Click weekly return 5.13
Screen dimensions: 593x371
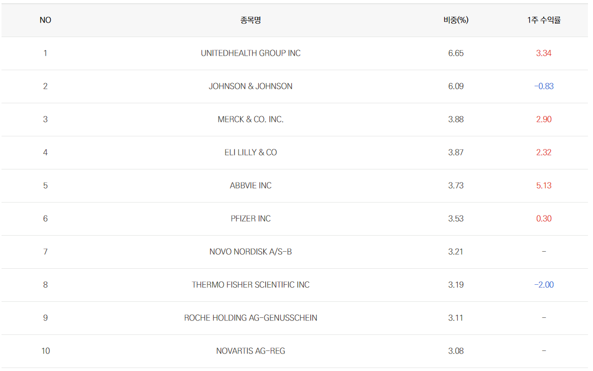(x=544, y=185)
